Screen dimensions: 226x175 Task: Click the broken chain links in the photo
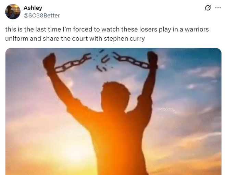tap(103, 61)
